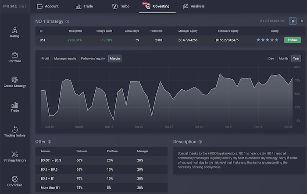Click the B1 = $12,822.70 exchange rate
Viewport: 307px width, 194px height.
(272, 21)
